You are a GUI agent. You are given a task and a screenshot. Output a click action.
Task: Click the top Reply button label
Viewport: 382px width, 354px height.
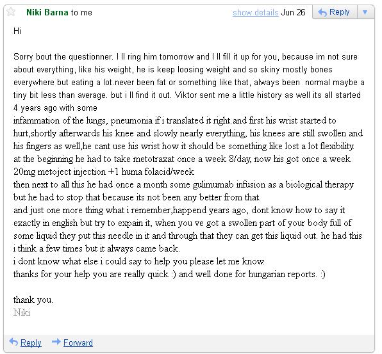pos(339,12)
